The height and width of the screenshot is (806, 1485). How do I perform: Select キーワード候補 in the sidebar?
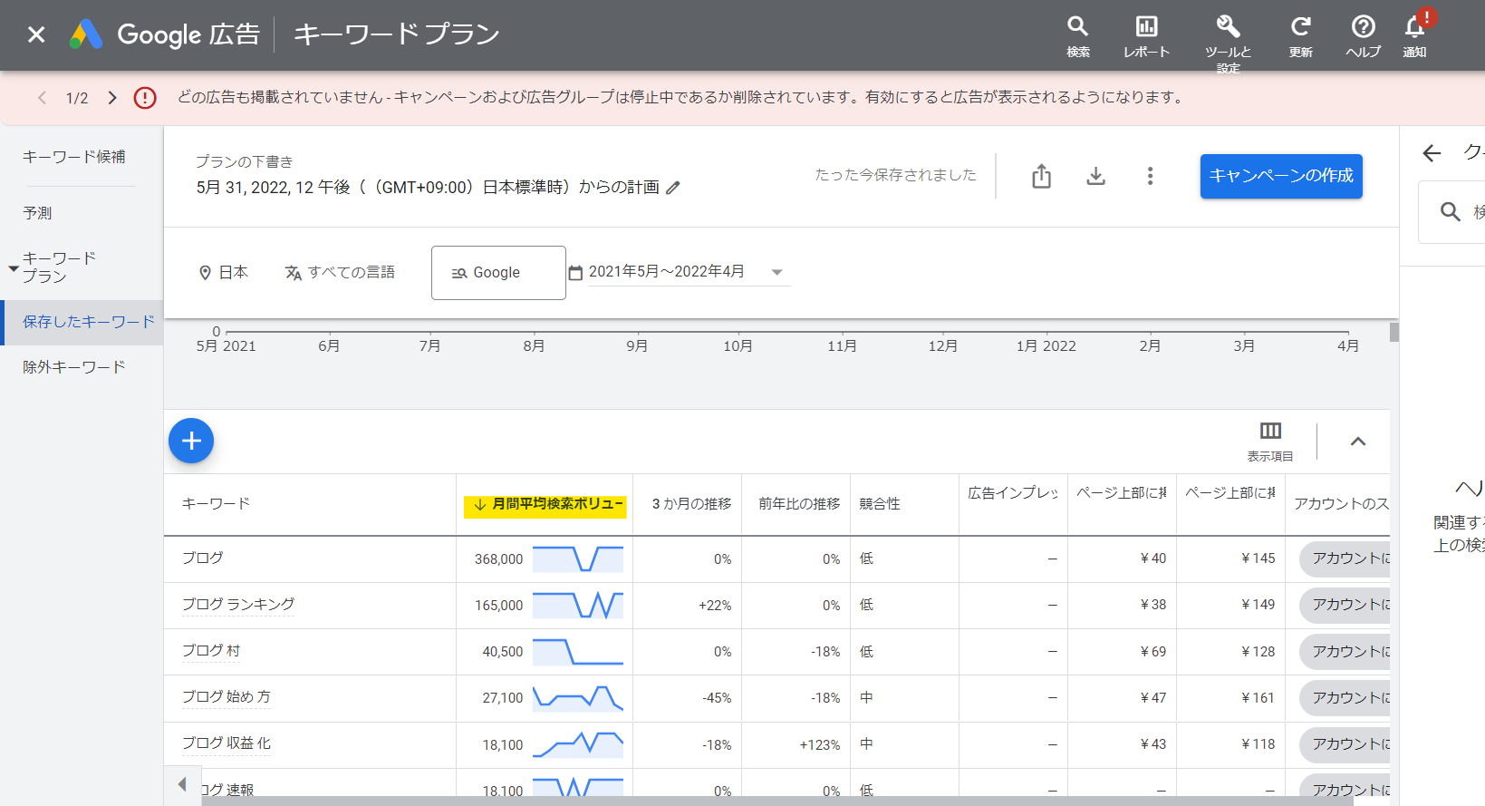pyautogui.click(x=74, y=157)
